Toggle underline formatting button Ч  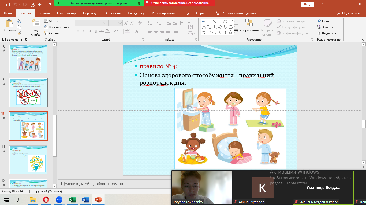89,31
